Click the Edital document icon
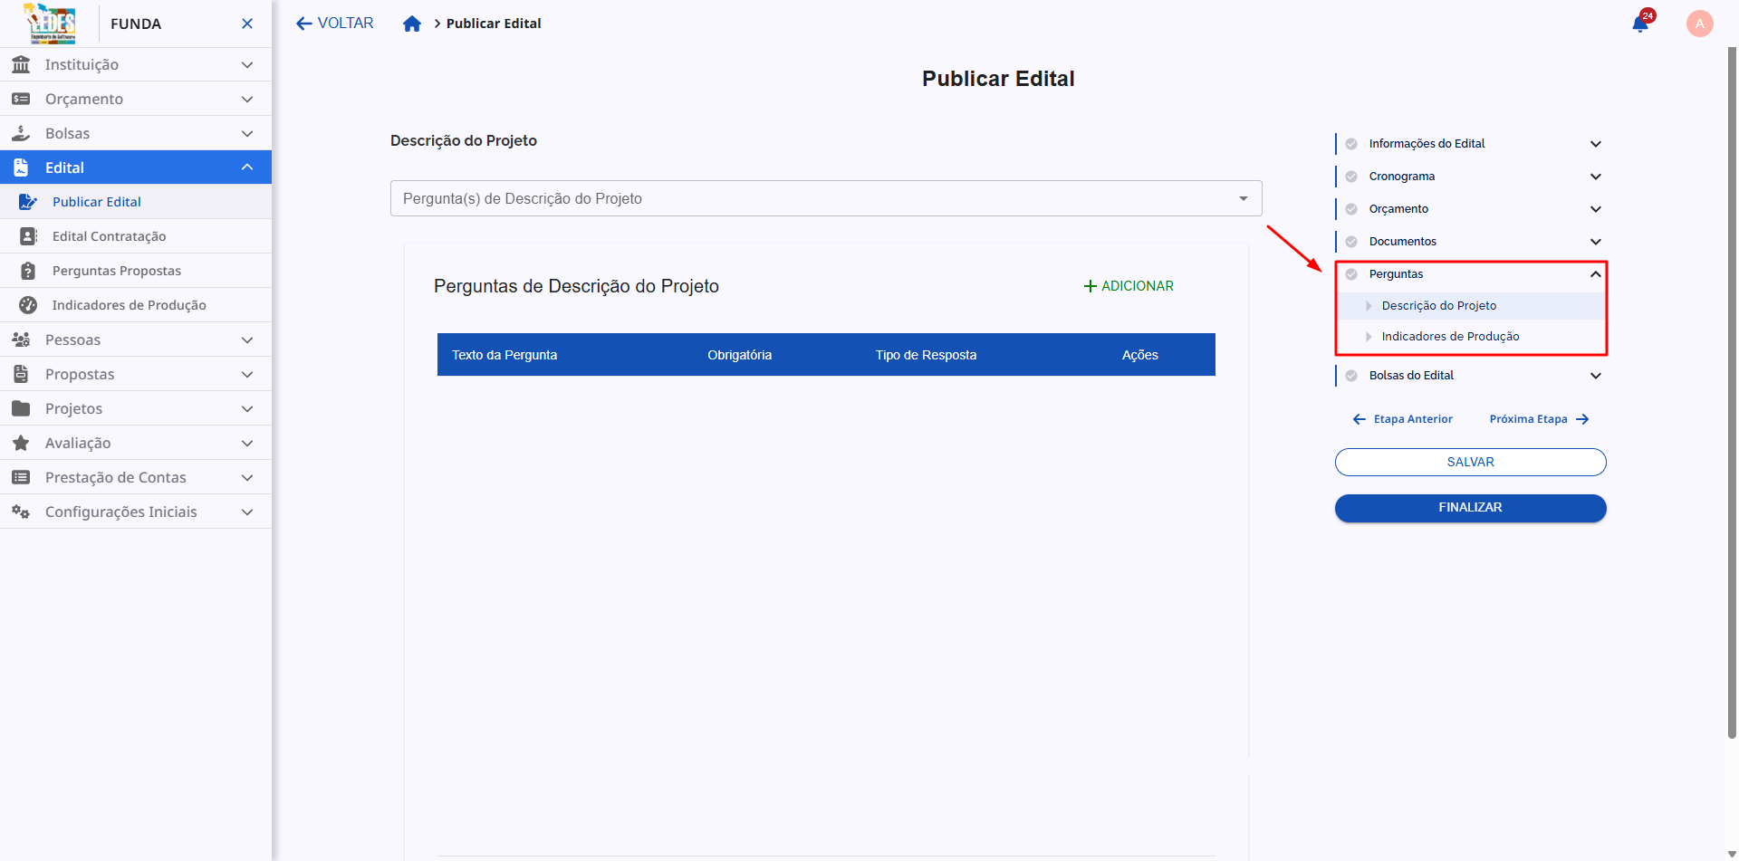This screenshot has width=1739, height=861. tap(21, 167)
